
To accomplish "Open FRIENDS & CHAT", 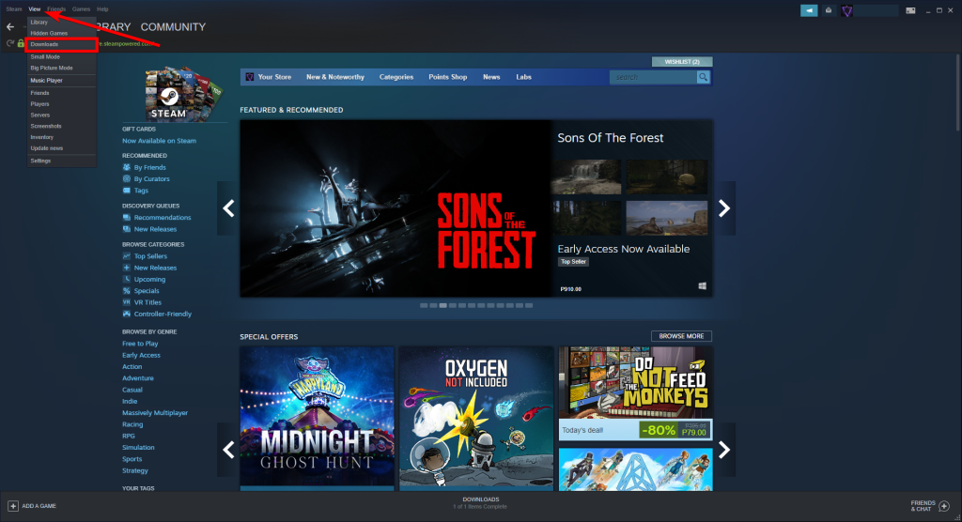I will pyautogui.click(x=930, y=506).
